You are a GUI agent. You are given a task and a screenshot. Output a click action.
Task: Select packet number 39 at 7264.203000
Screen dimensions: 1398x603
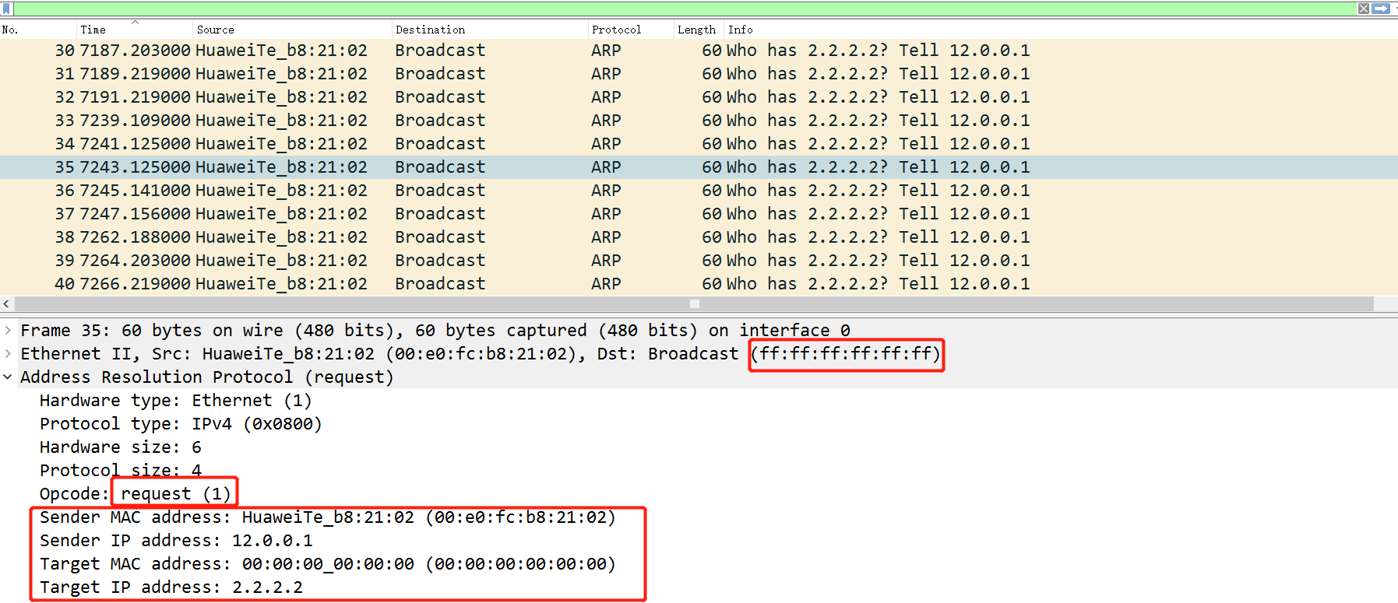point(699,261)
